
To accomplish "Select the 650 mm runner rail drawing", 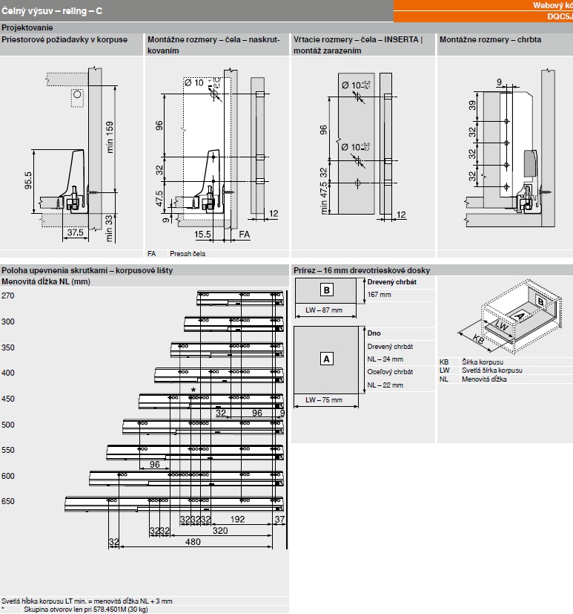I will [174, 503].
